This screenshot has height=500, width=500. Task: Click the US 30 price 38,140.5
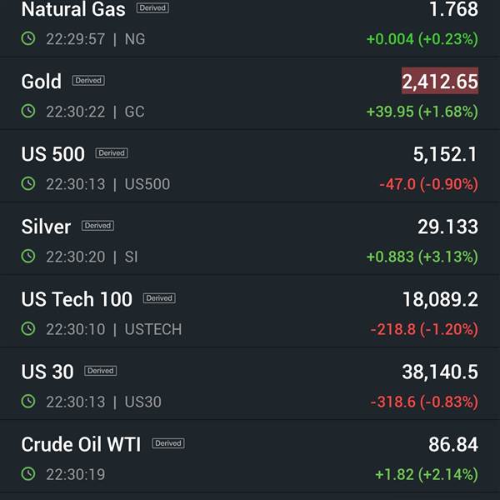tap(440, 372)
